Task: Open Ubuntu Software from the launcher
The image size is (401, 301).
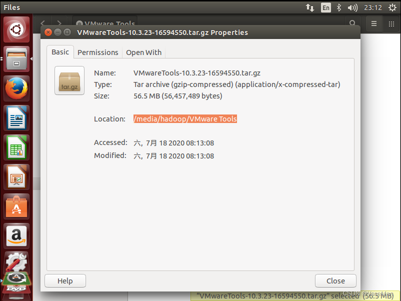Action: point(16,206)
